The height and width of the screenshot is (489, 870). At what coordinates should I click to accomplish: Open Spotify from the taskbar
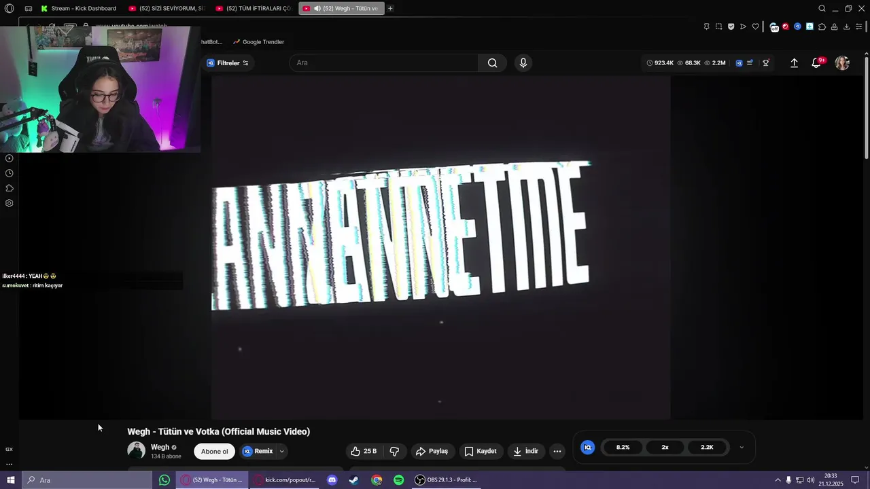tap(399, 480)
